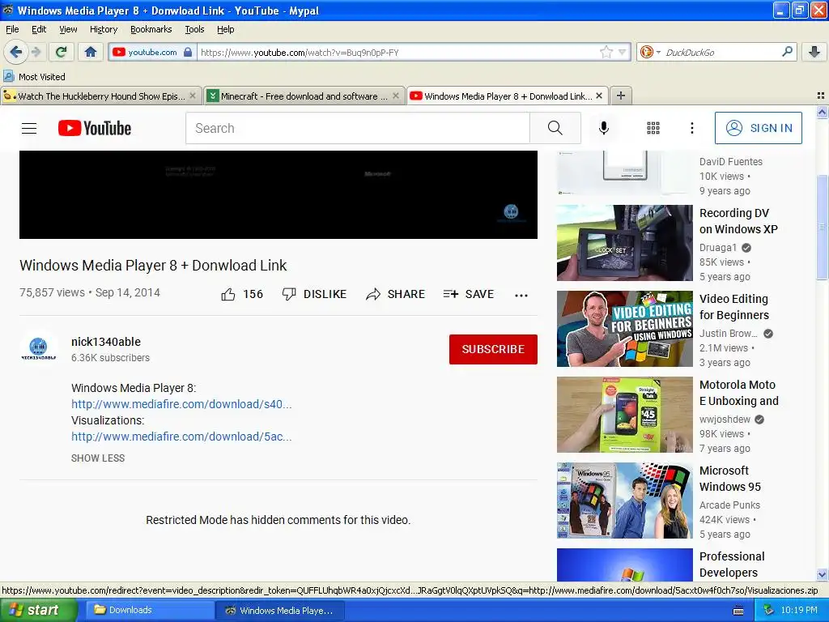The height and width of the screenshot is (622, 829).
Task: Click the video player area
Action: [278, 194]
